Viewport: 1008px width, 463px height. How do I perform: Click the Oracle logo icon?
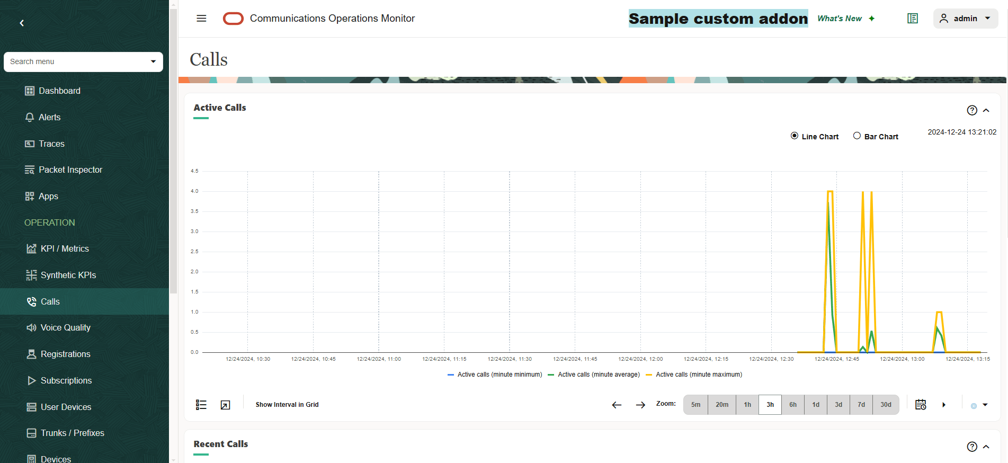point(233,19)
